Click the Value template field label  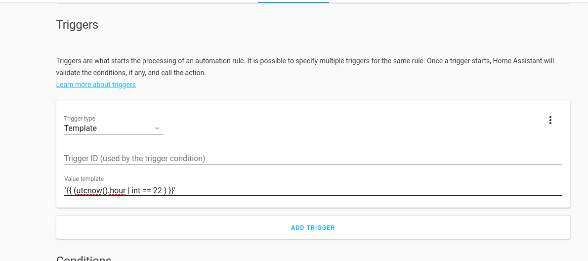[x=84, y=179]
